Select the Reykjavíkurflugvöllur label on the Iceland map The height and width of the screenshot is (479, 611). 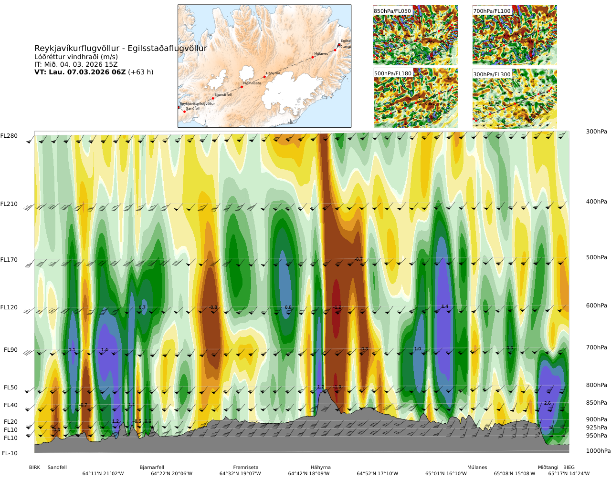197,103
